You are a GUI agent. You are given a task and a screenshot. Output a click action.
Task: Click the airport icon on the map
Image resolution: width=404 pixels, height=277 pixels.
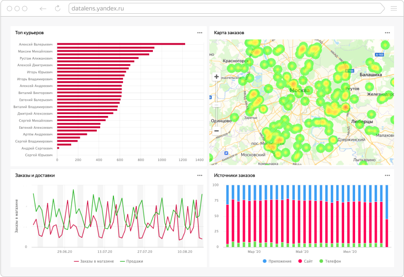click(226, 153)
